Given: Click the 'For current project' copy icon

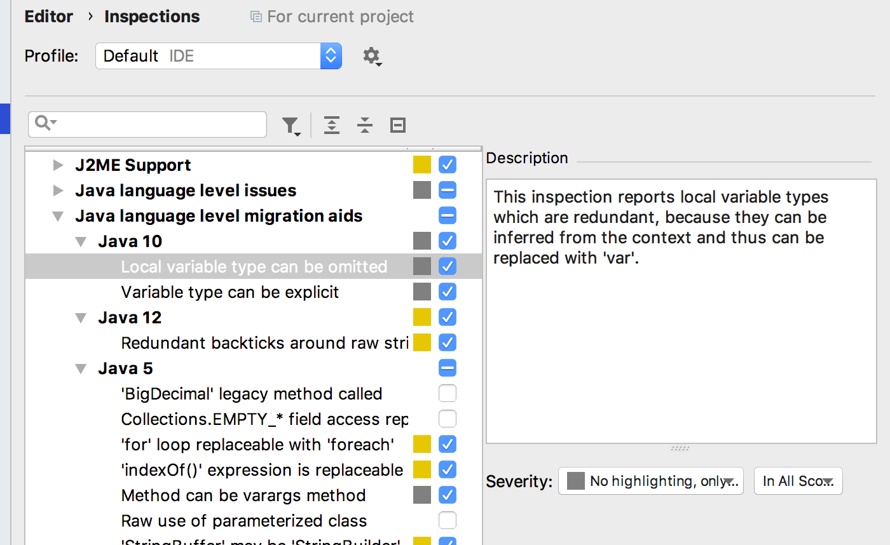Looking at the screenshot, I should pyautogui.click(x=256, y=17).
